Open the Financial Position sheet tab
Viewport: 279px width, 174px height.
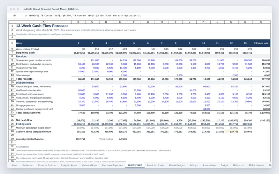47,165
